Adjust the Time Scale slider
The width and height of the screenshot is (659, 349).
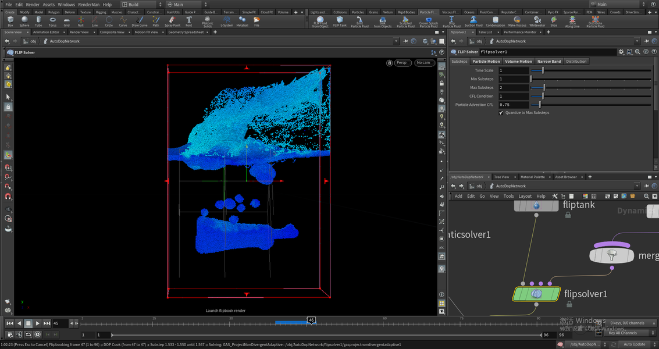tap(591, 70)
